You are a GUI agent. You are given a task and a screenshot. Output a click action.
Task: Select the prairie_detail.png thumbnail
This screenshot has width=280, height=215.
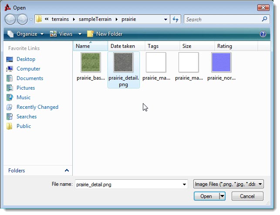click(x=123, y=62)
